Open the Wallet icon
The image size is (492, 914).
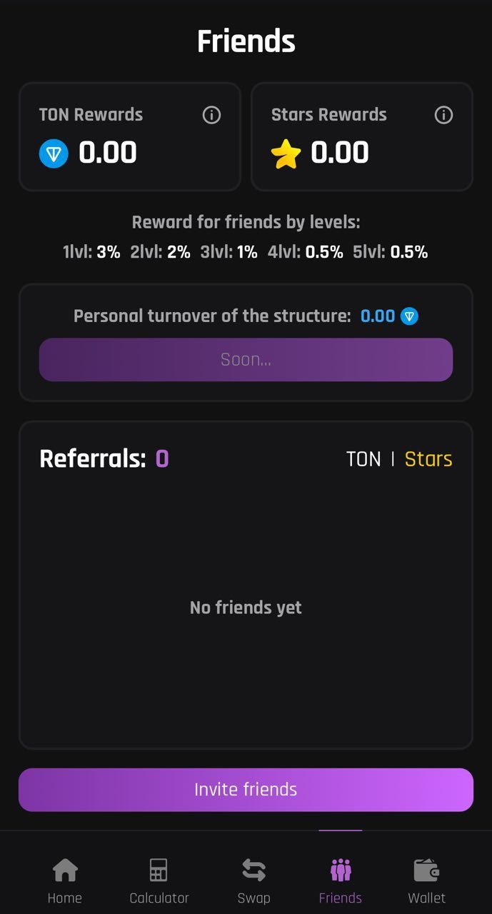point(426,870)
